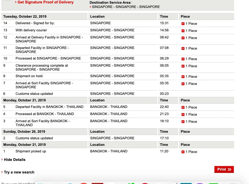
Task: Expand piece for Arrived at Sort Facility SINGAPORE row
Action: tap(183, 84)
